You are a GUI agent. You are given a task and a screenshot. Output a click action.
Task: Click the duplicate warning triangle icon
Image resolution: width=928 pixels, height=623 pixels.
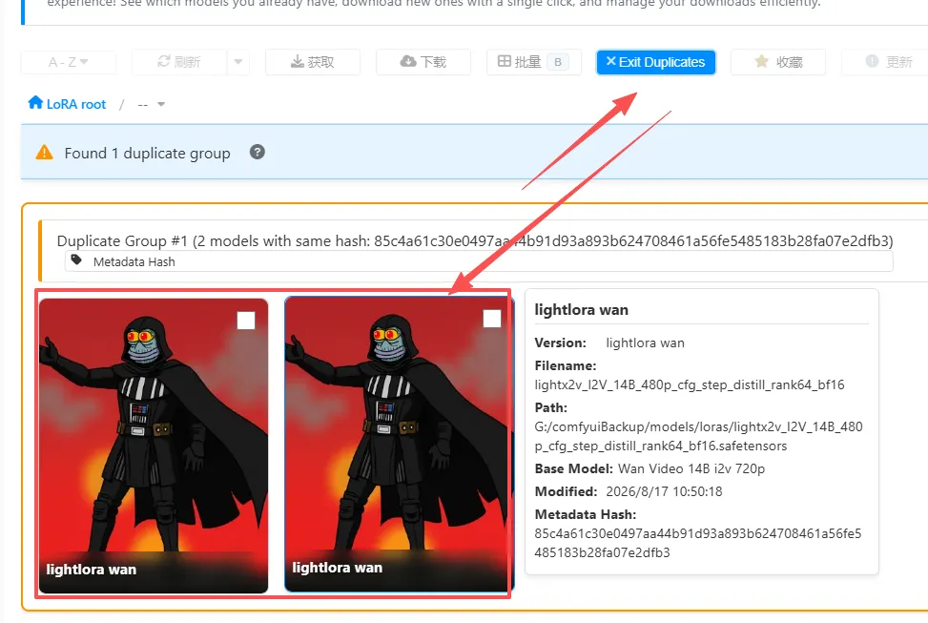[45, 153]
